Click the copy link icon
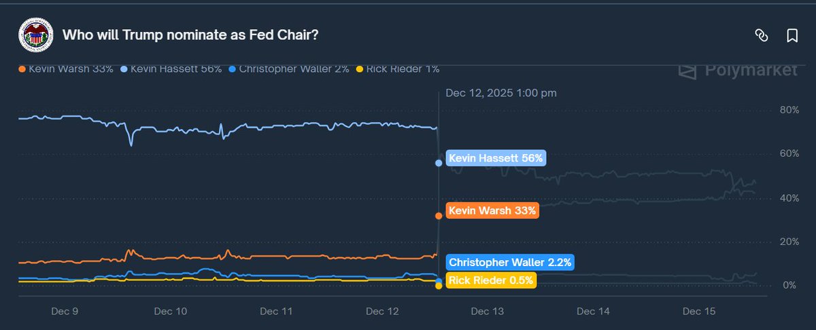This screenshot has height=330, width=816. tap(762, 35)
